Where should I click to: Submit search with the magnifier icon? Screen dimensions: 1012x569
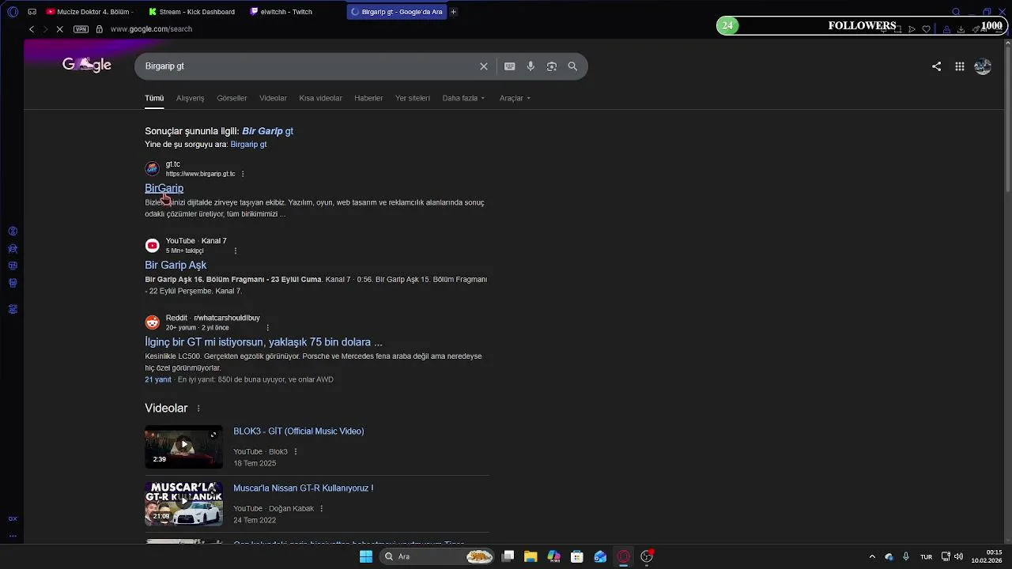pyautogui.click(x=572, y=66)
